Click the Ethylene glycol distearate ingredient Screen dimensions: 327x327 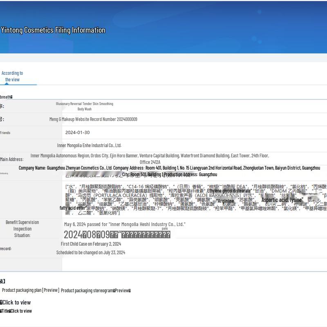coord(229,191)
